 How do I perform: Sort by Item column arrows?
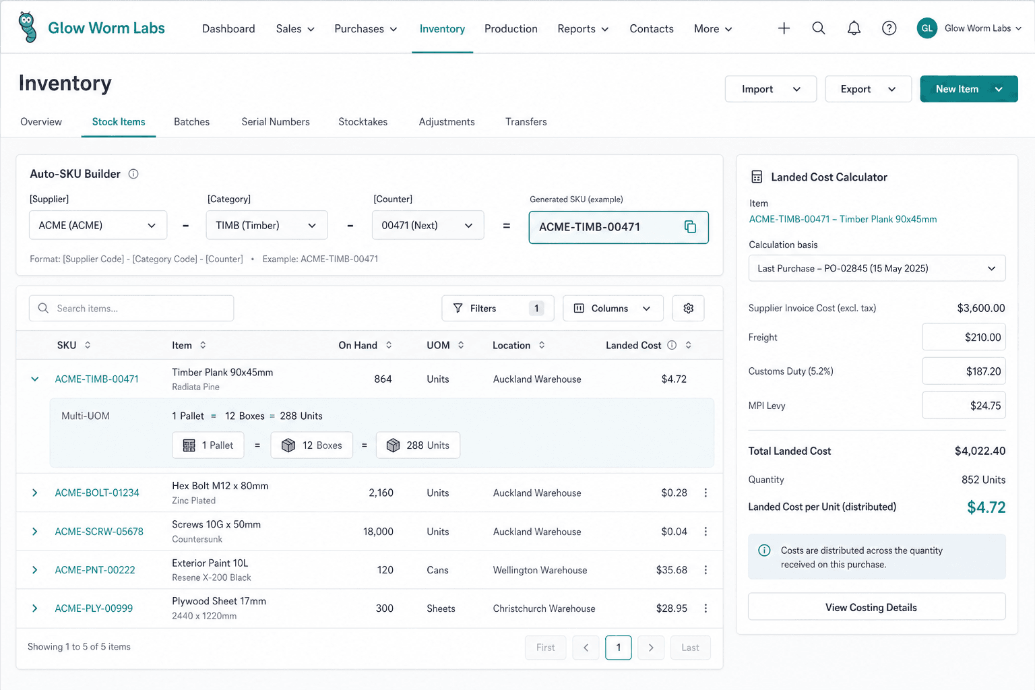[203, 345]
